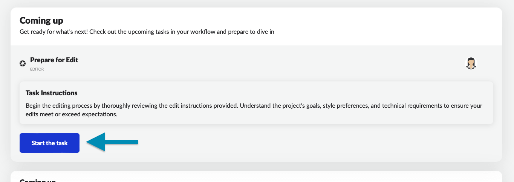Select the partially visible second Coming up card

[256, 177]
